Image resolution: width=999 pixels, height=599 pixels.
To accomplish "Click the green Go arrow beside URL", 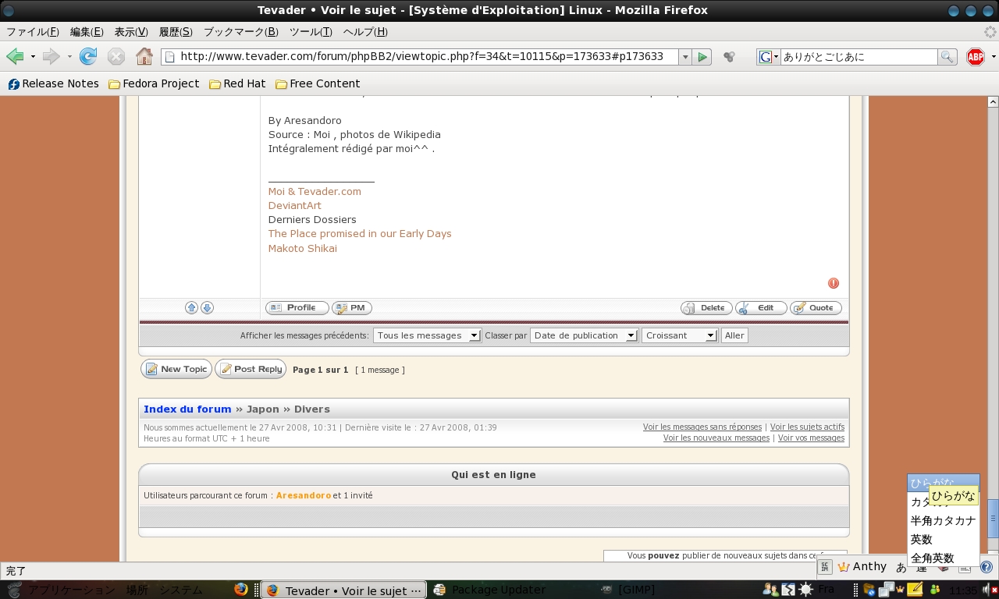I will pyautogui.click(x=702, y=57).
